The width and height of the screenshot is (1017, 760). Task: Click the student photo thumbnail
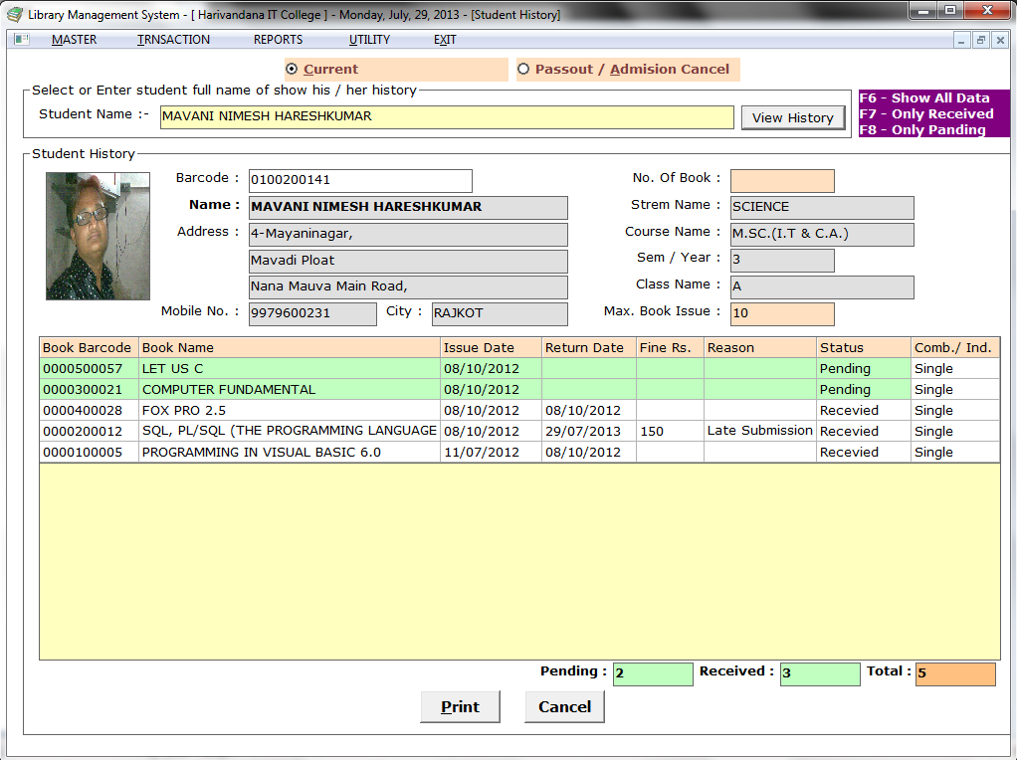point(98,236)
